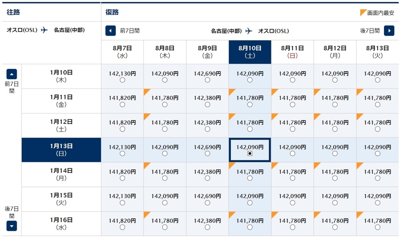Click the 8月13日 (火) return date header
Image resolution: width=400 pixels, height=239 pixels.
click(x=378, y=52)
